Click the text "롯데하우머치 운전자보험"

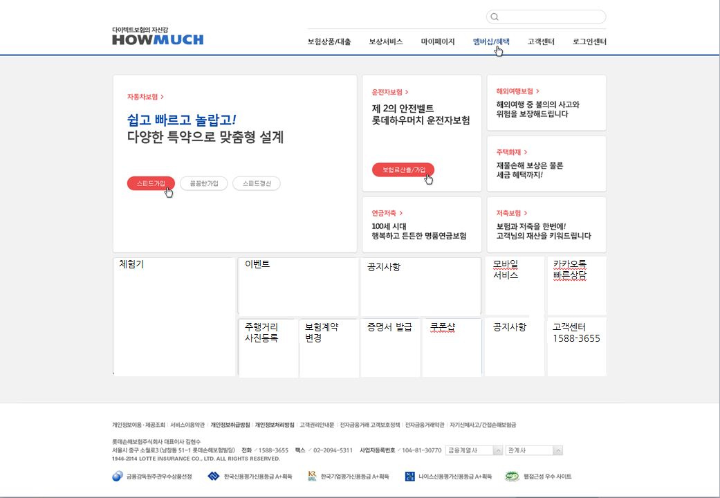421,120
